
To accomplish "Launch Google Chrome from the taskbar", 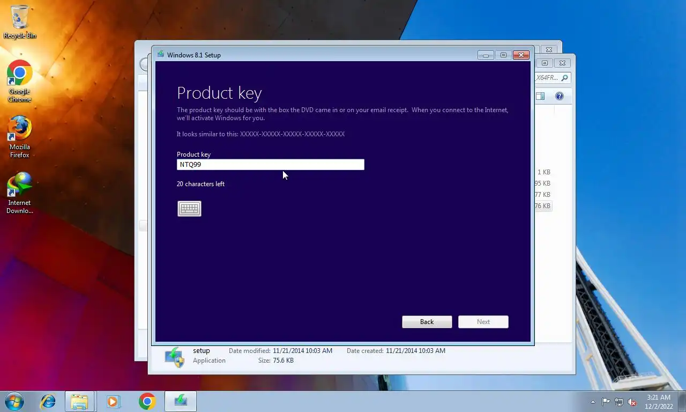I will (x=147, y=401).
